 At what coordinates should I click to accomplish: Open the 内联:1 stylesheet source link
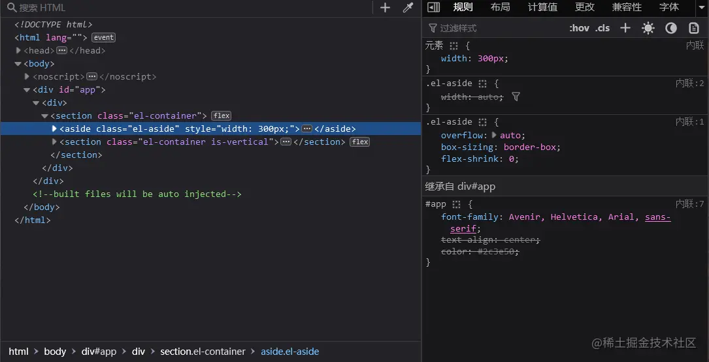click(x=690, y=121)
